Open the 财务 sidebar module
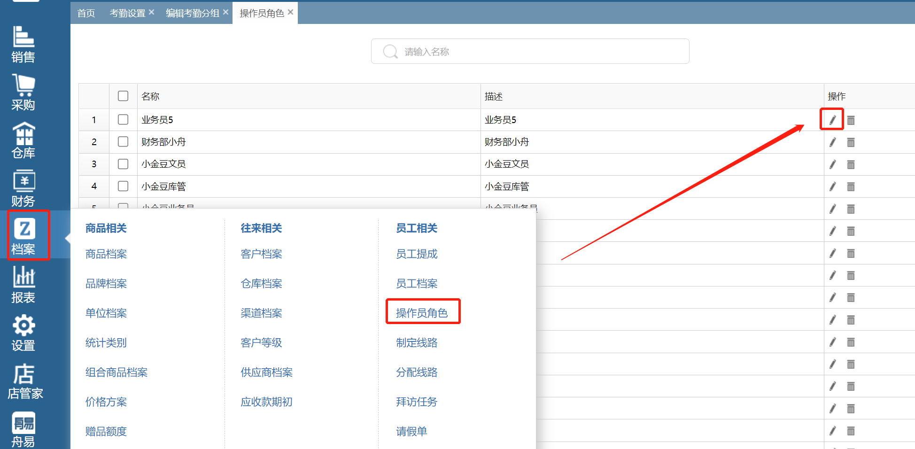 pyautogui.click(x=23, y=188)
